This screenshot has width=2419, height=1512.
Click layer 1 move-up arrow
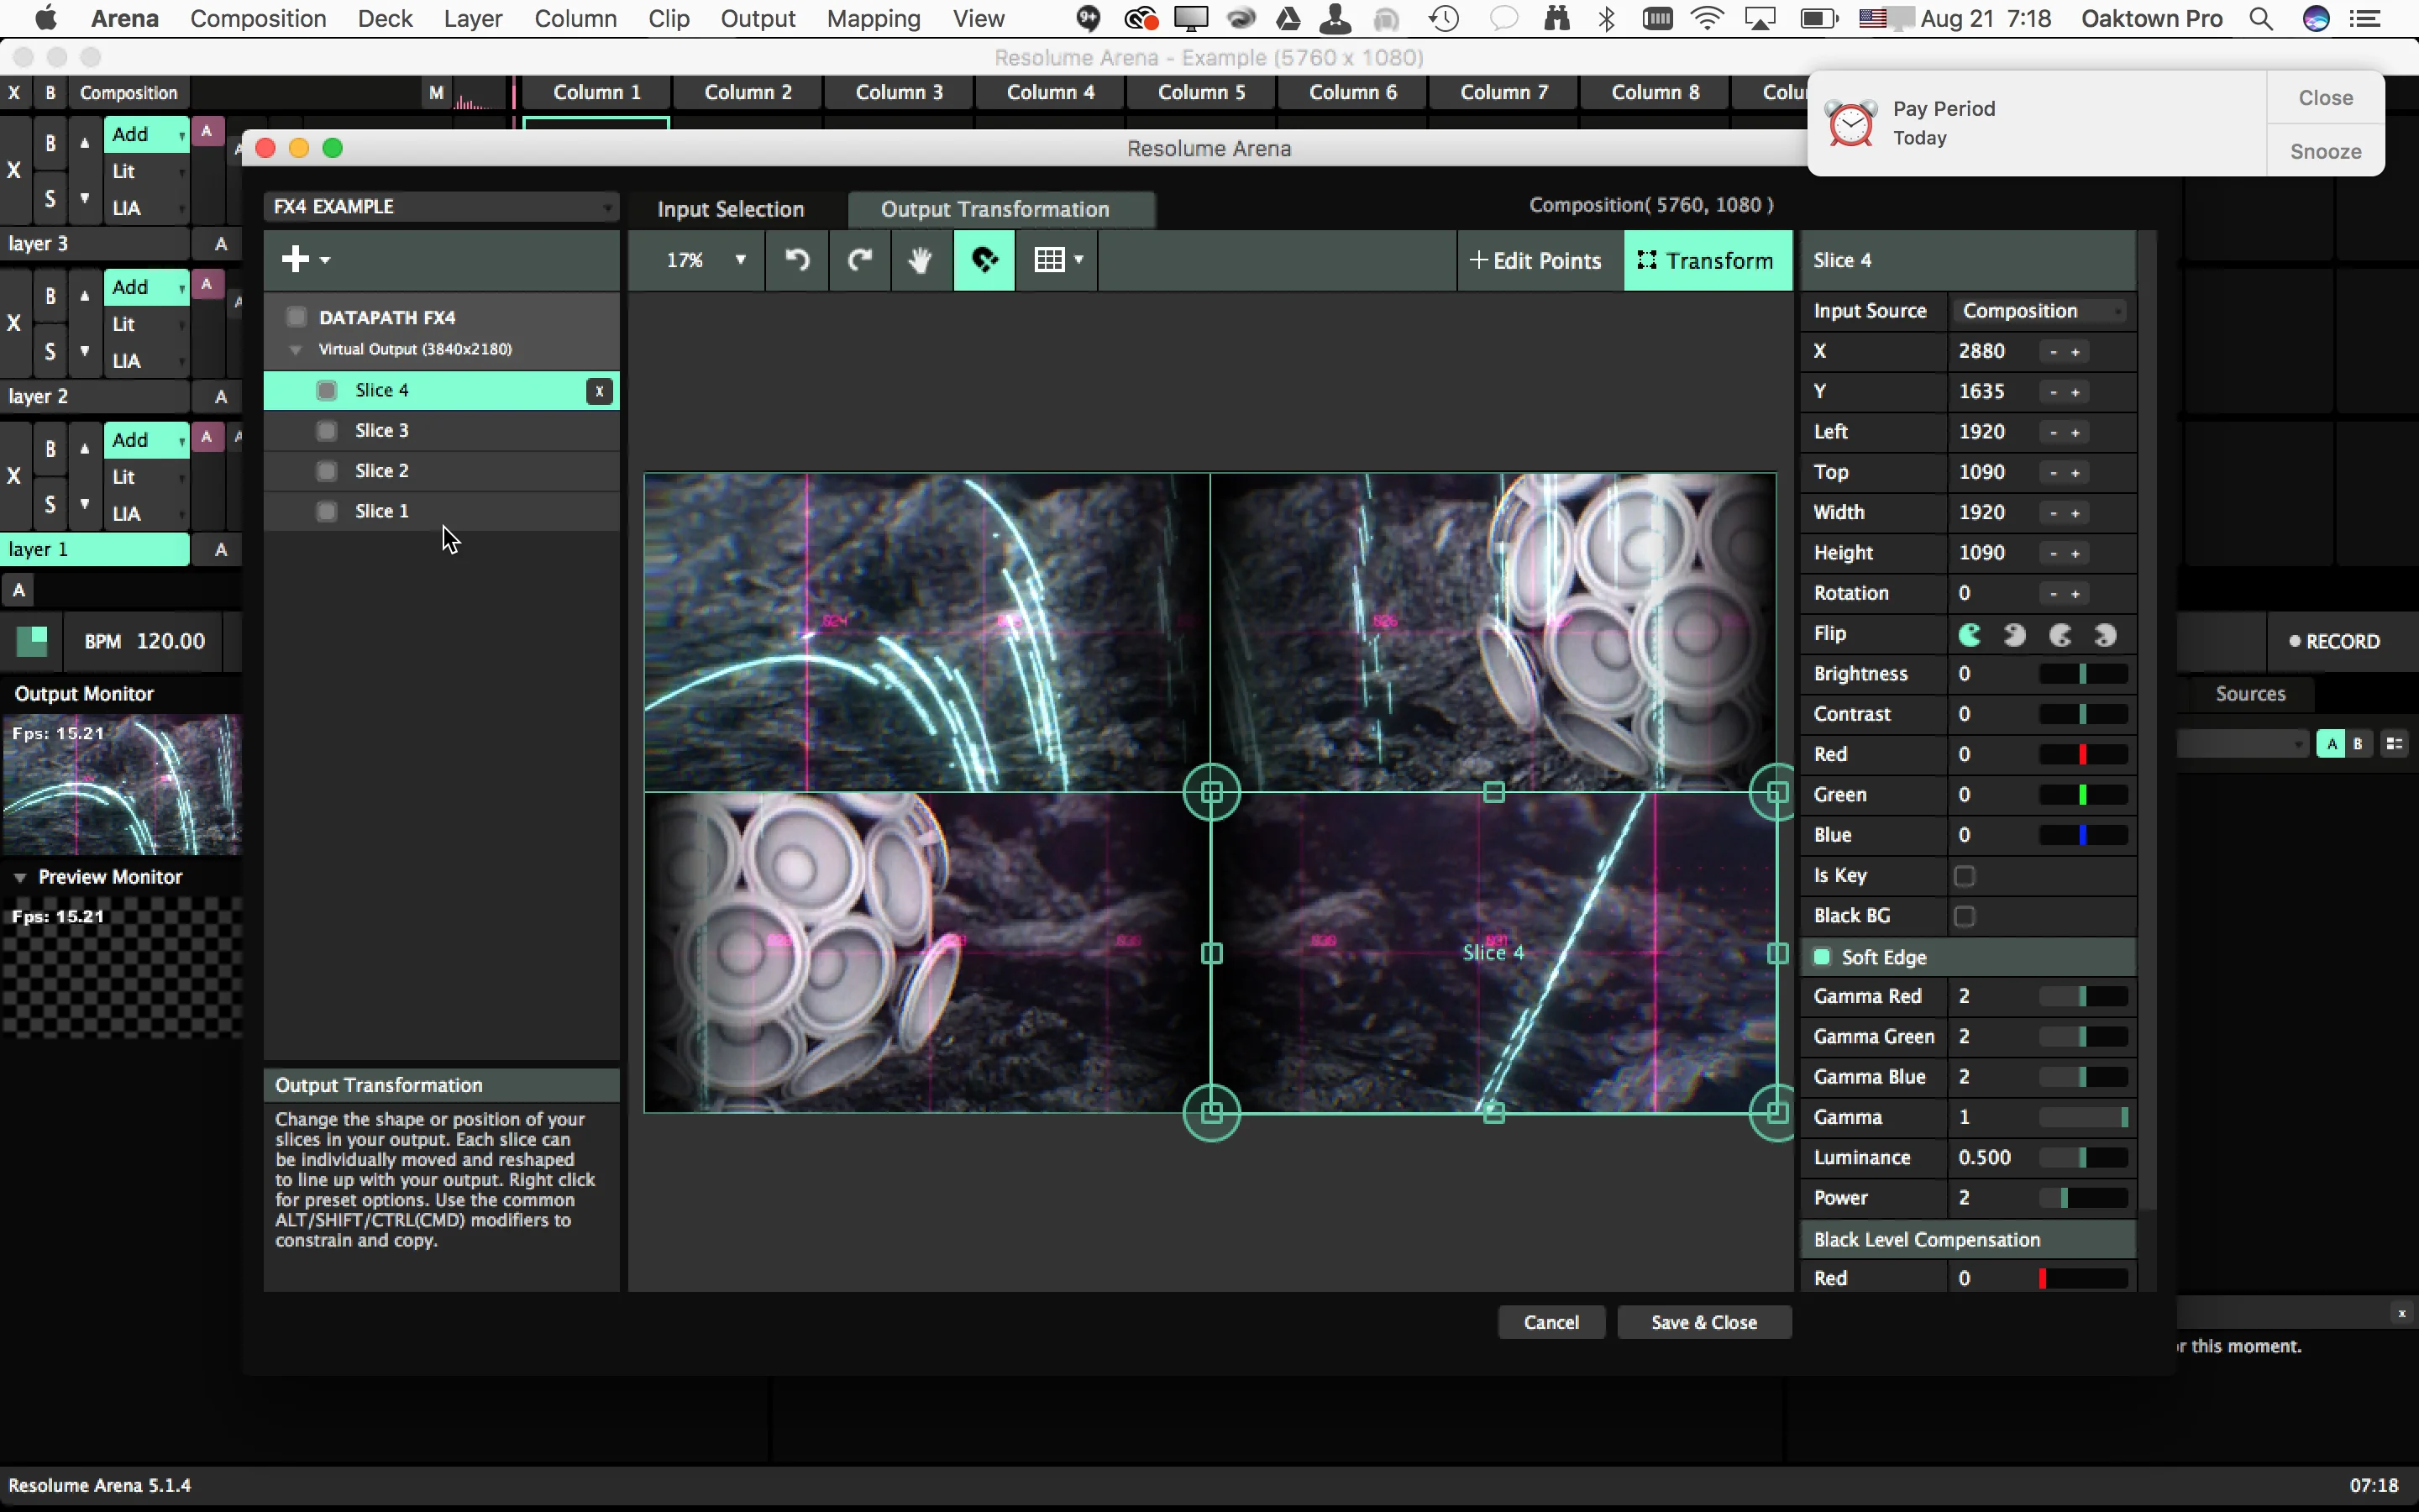[85, 449]
